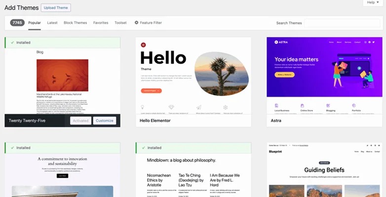Open the commitment to innovation theme preview
The width and height of the screenshot is (386, 197).
[63, 175]
